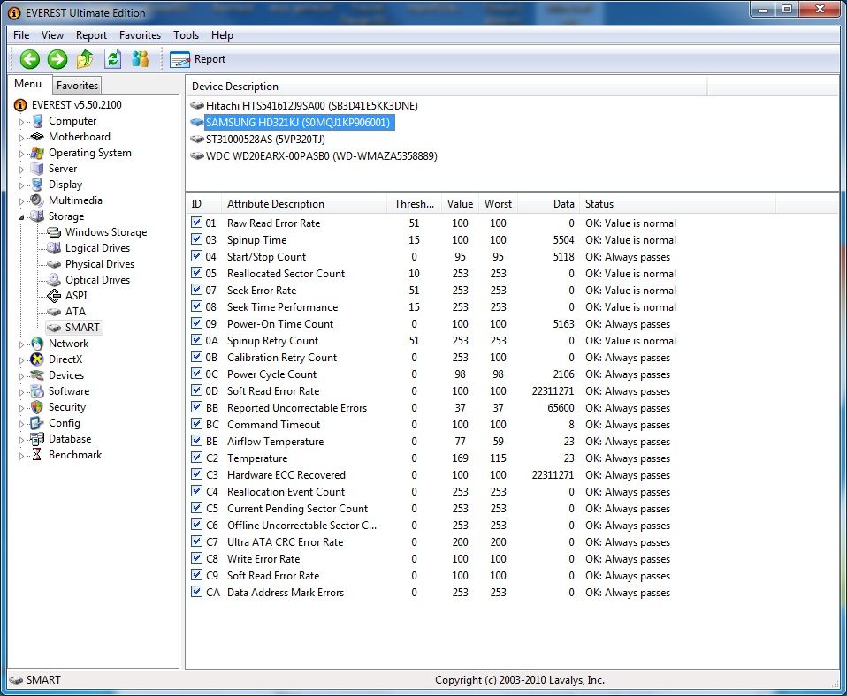The height and width of the screenshot is (696, 847).
Task: Click the EVEREST v5.50.2100 root item
Action: click(76, 105)
